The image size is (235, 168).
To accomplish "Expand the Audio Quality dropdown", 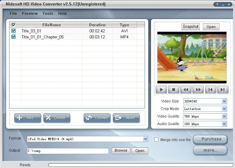I will click(224, 124).
